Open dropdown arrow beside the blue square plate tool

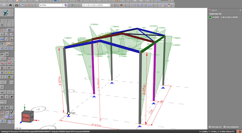(13, 48)
